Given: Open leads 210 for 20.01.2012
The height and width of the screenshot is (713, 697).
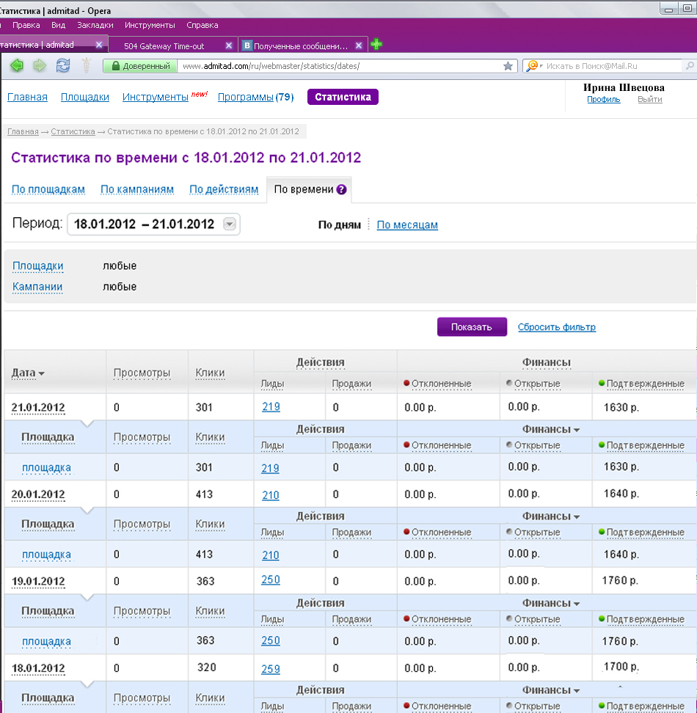Looking at the screenshot, I should pyautogui.click(x=271, y=495).
